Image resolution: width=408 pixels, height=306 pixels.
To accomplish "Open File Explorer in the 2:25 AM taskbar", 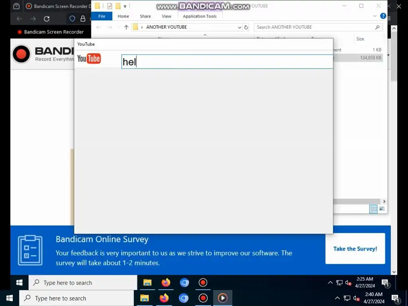I will [147, 282].
